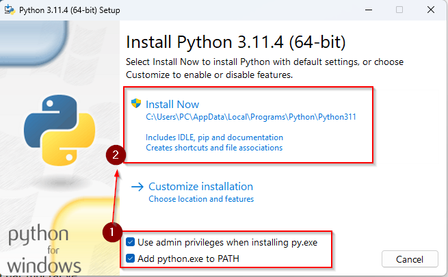Click the red annotation circle numbered 2
This screenshot has width=448, height=277.
point(116,155)
